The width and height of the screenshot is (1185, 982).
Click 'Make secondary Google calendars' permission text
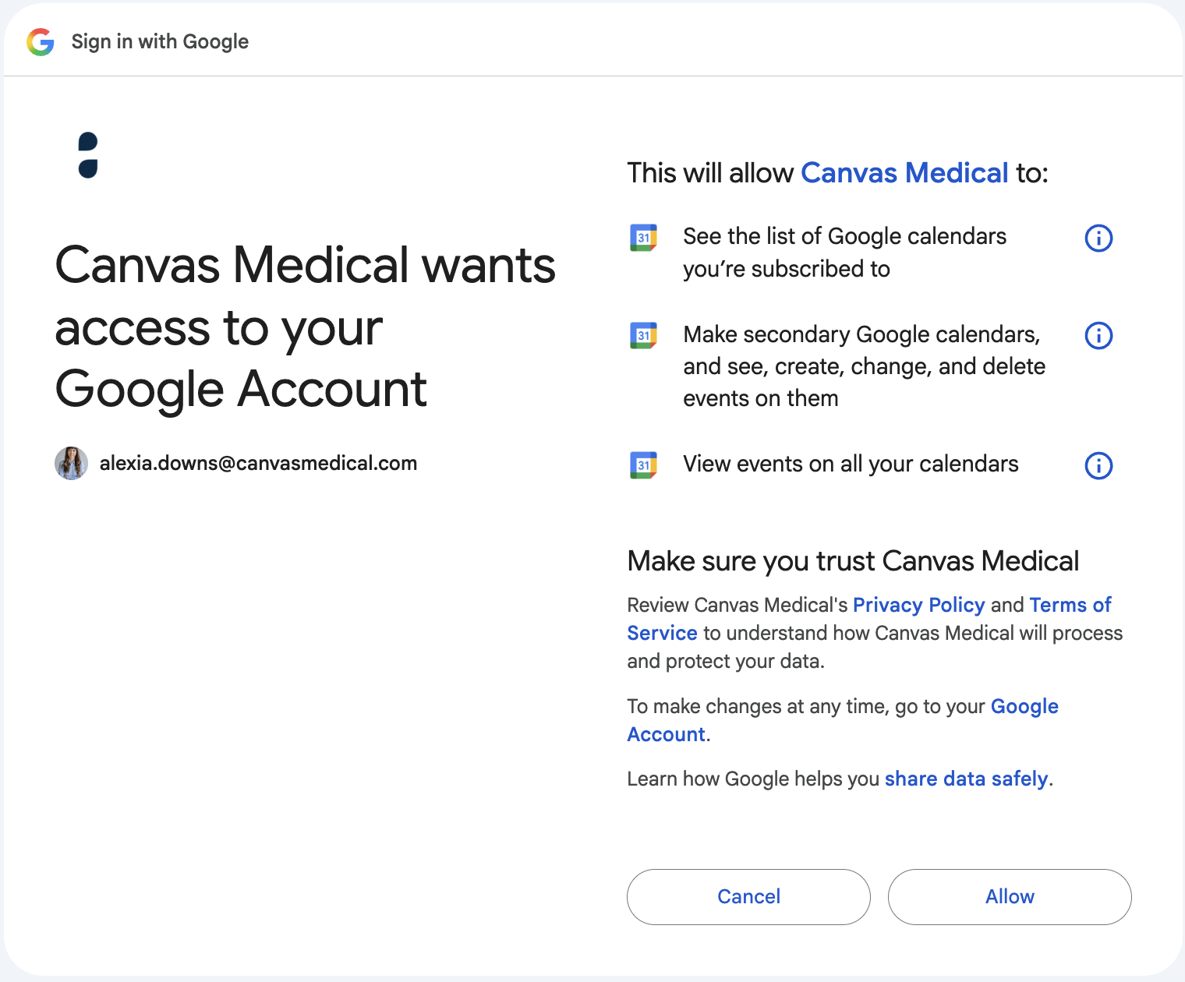[x=864, y=366]
